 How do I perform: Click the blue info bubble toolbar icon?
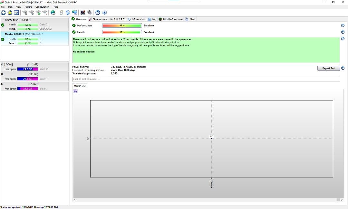[104, 13]
